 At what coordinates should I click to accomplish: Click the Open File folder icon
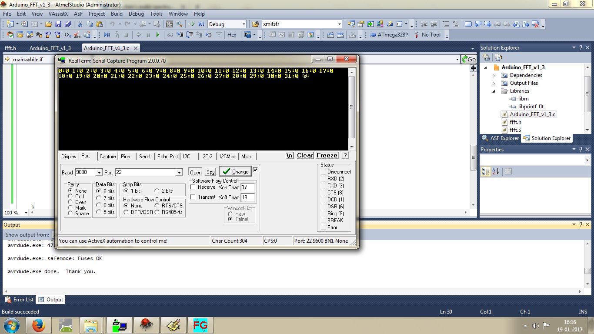[49, 24]
